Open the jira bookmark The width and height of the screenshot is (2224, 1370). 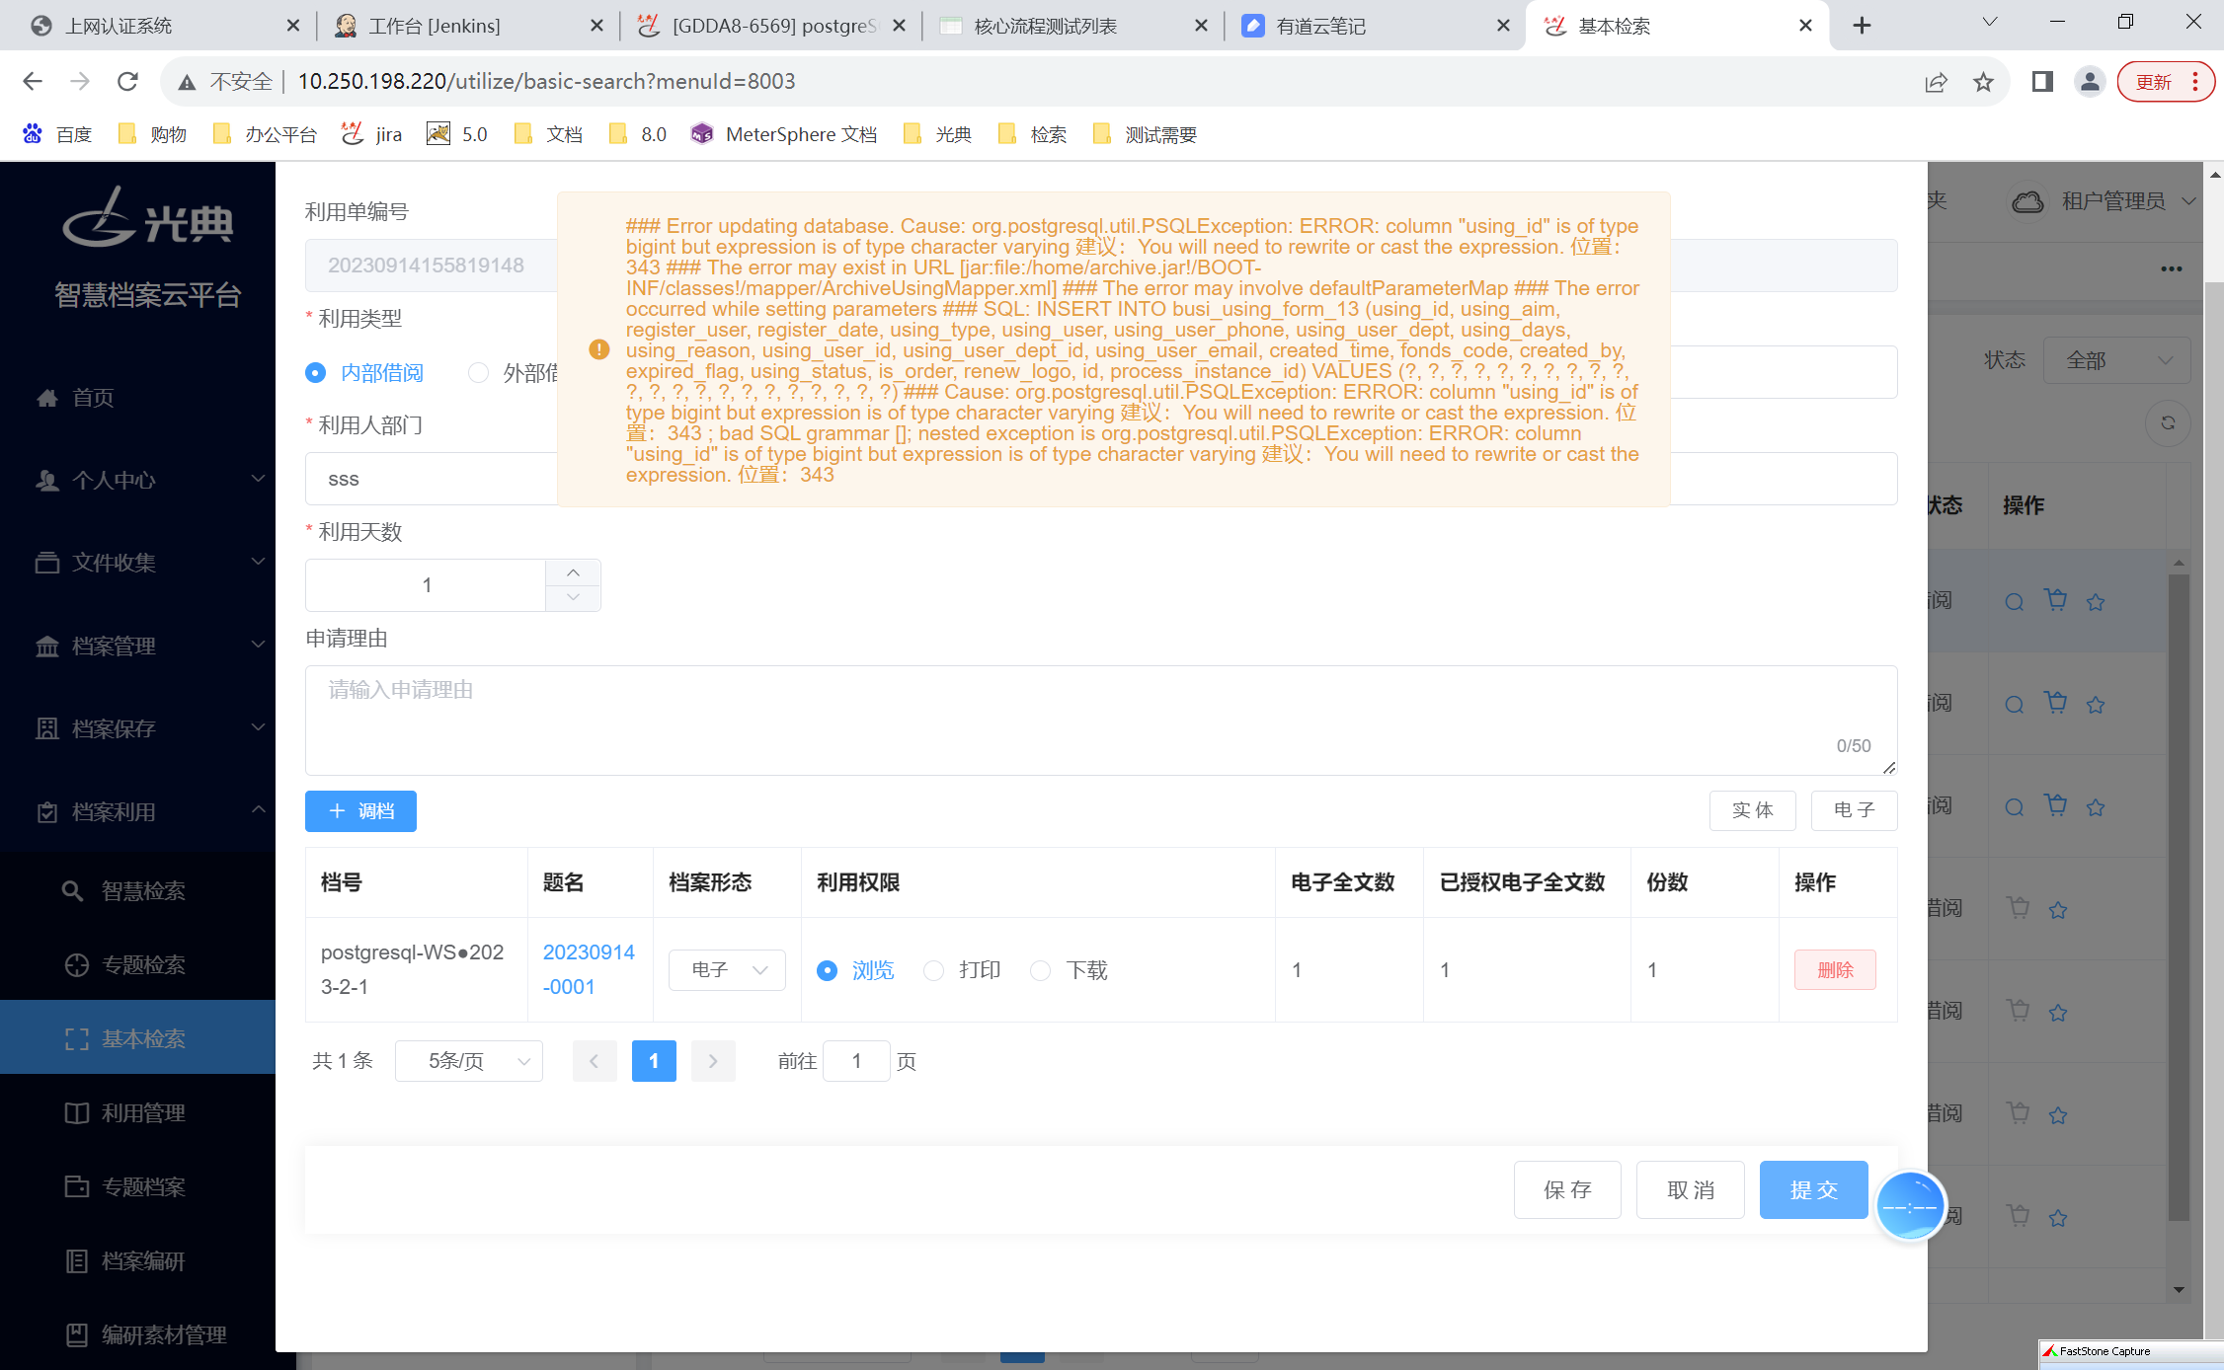(372, 134)
